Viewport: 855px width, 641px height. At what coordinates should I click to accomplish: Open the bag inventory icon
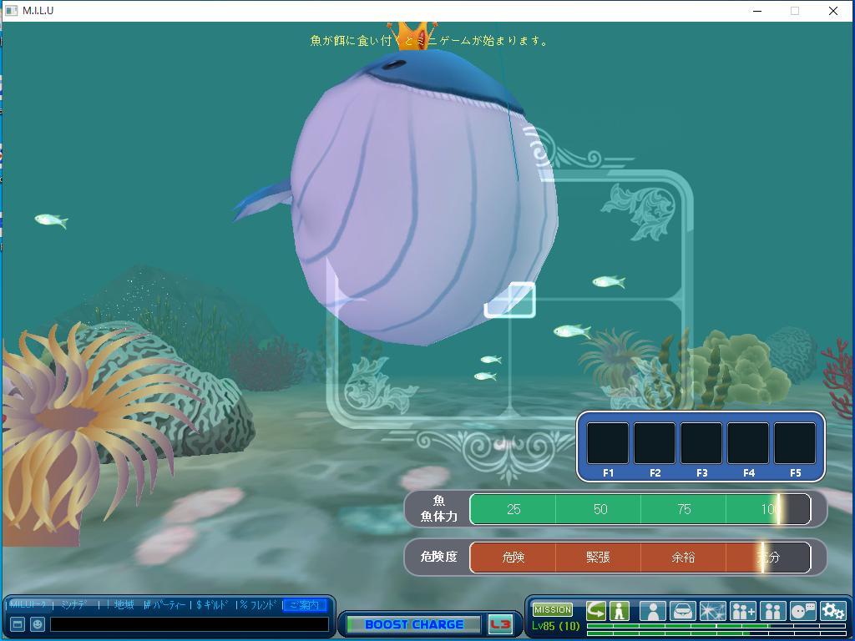(x=682, y=611)
